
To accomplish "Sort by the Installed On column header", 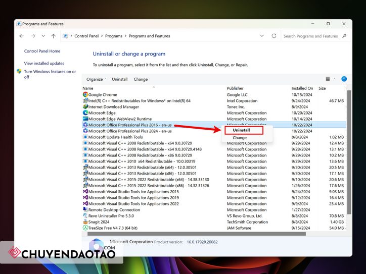I will (x=302, y=88).
